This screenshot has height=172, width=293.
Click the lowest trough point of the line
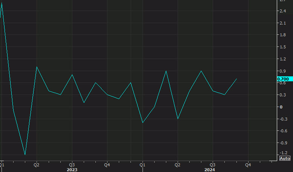[25, 155]
